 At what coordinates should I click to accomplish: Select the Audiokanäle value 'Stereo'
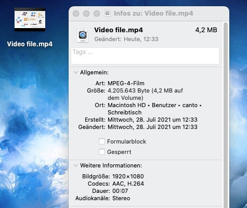[x=121, y=198]
